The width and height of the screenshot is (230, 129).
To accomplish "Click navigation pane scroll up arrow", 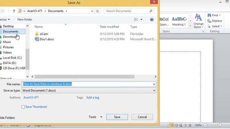I will tap(27, 26).
